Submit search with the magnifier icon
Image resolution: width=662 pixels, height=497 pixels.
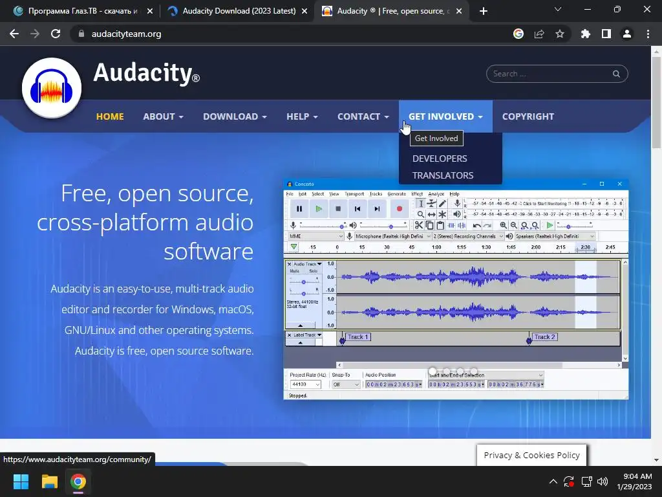click(x=616, y=74)
